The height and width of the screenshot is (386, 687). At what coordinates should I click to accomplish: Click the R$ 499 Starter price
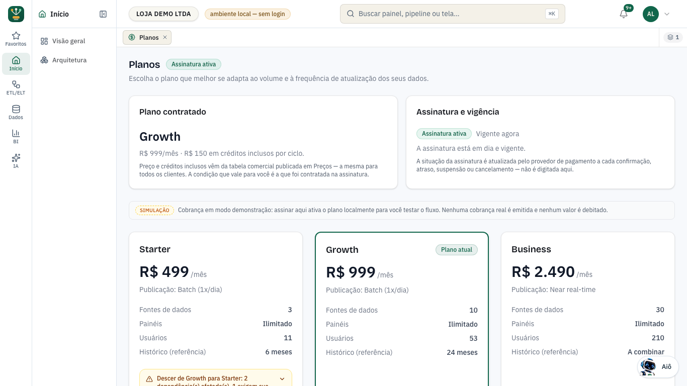tap(164, 271)
